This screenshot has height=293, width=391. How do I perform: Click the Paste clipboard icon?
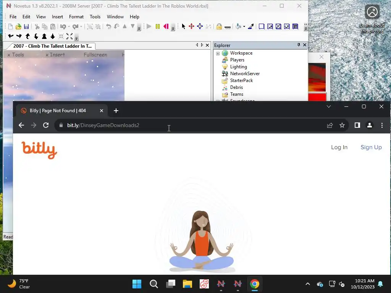coord(53,26)
